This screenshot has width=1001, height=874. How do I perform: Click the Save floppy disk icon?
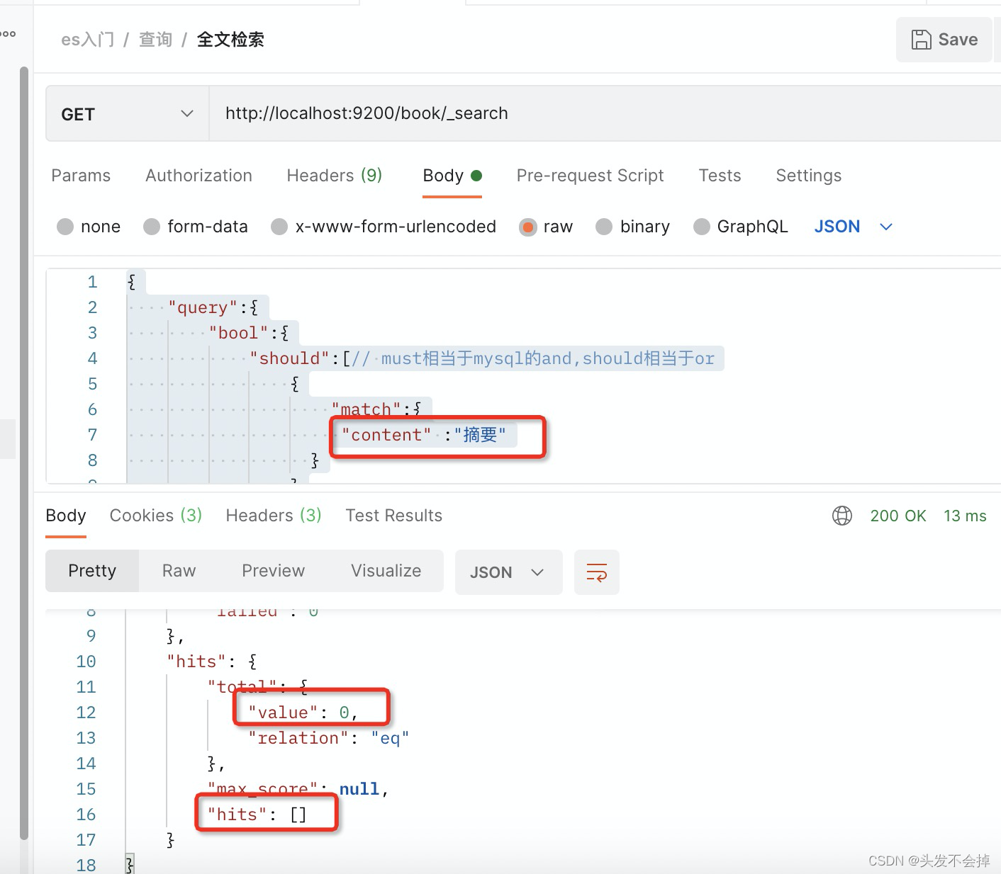922,40
